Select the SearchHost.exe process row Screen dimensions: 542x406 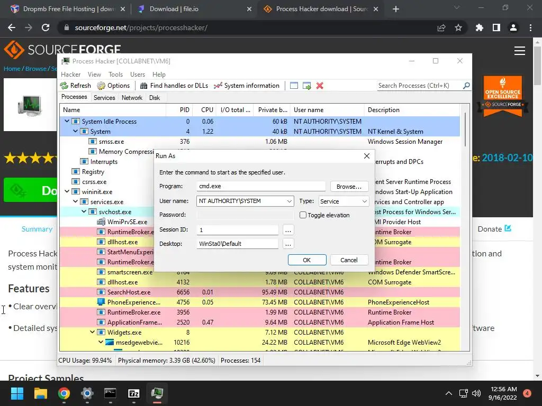259,292
